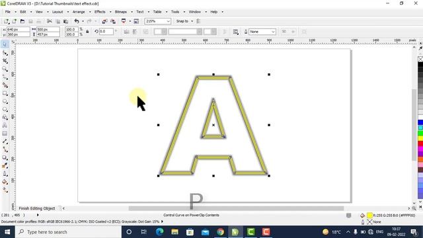Image resolution: width=423 pixels, height=238 pixels.
Task: Select the Ellipse tool
Action: click(5, 101)
